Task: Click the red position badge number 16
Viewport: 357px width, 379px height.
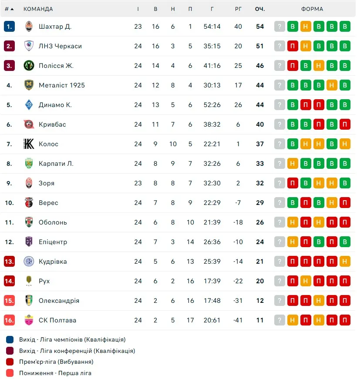Action: (9, 320)
